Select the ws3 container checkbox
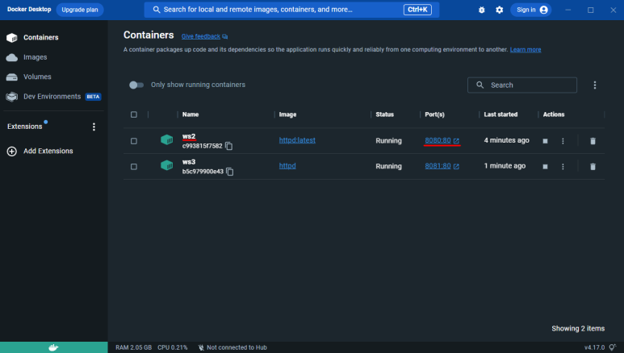This screenshot has height=353, width=624. 134,167
